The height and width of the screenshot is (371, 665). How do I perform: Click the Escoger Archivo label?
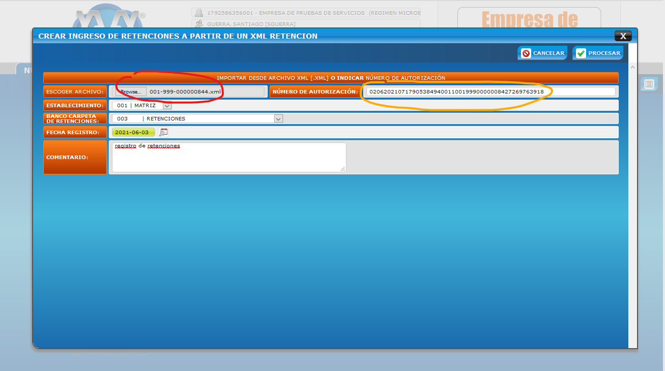tap(75, 91)
